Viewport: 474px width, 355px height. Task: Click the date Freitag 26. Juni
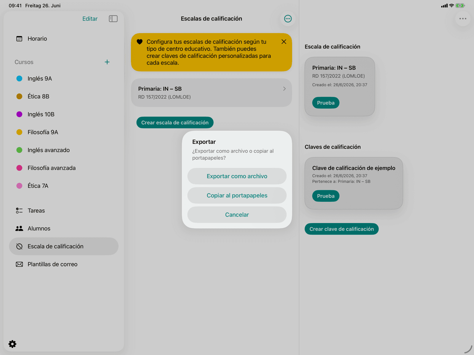(43, 6)
